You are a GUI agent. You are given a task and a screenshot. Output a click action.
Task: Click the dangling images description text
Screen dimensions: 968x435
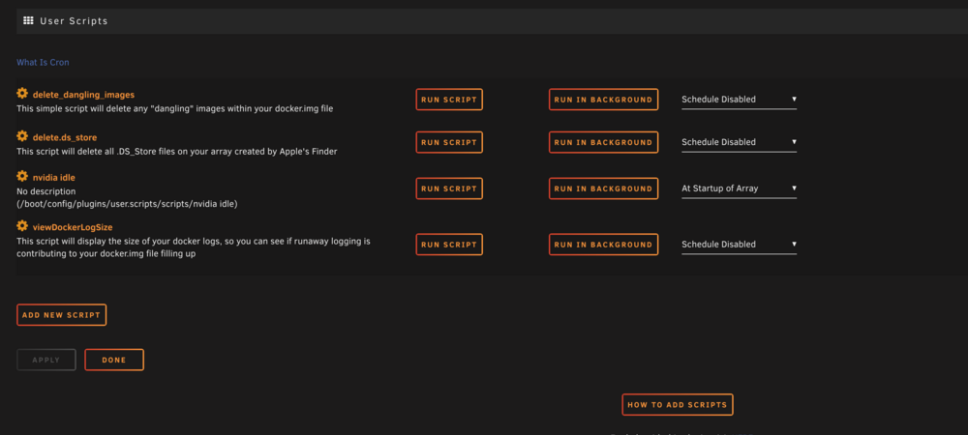click(174, 108)
